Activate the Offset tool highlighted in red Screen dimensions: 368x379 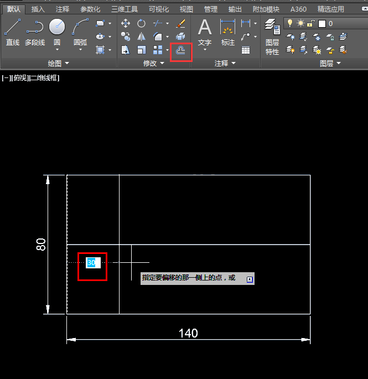[x=180, y=50]
